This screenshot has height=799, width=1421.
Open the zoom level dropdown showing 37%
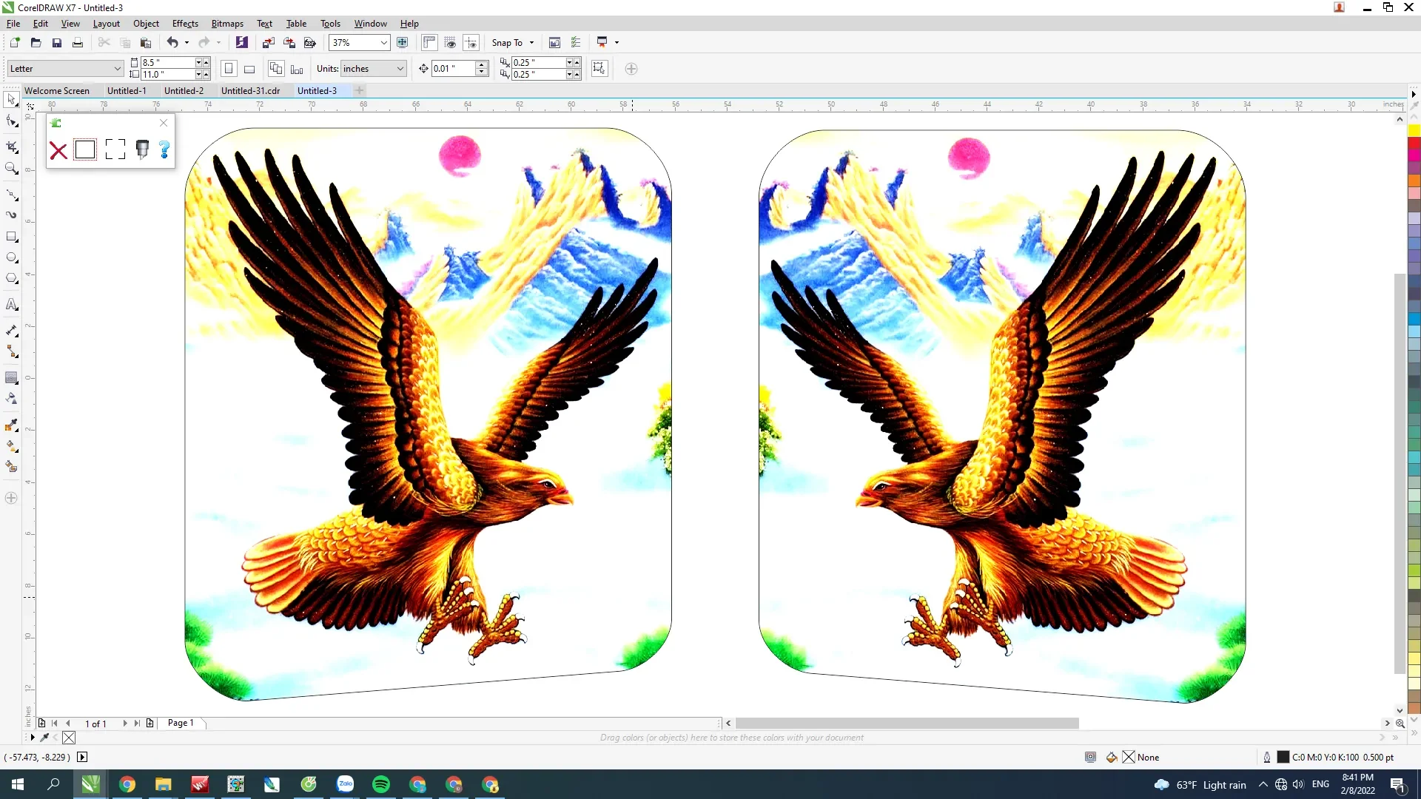383,43
